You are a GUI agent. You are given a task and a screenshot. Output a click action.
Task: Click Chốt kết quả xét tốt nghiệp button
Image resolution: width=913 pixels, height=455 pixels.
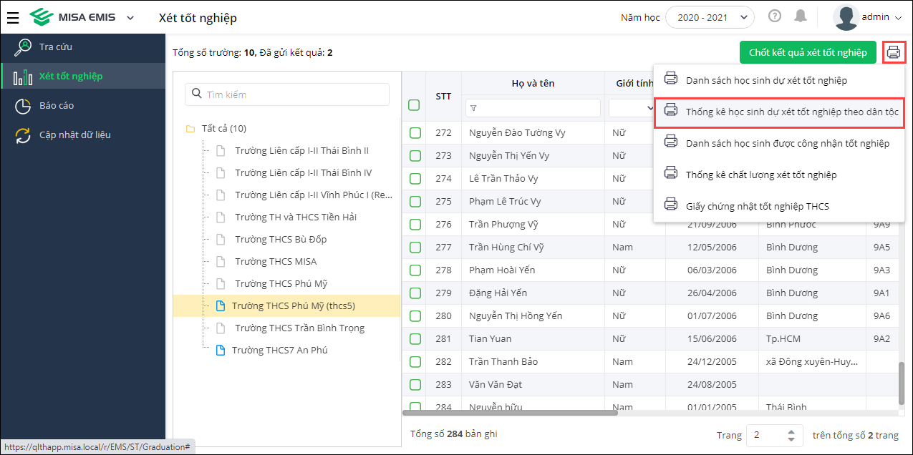[x=808, y=52]
